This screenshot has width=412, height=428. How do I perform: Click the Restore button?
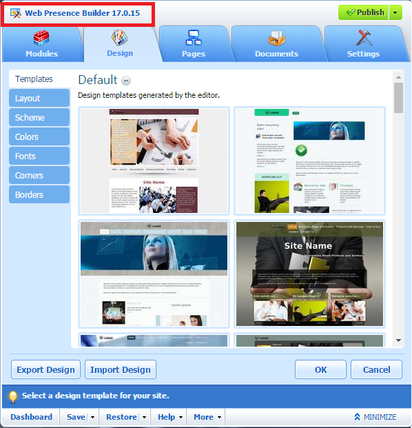(121, 417)
